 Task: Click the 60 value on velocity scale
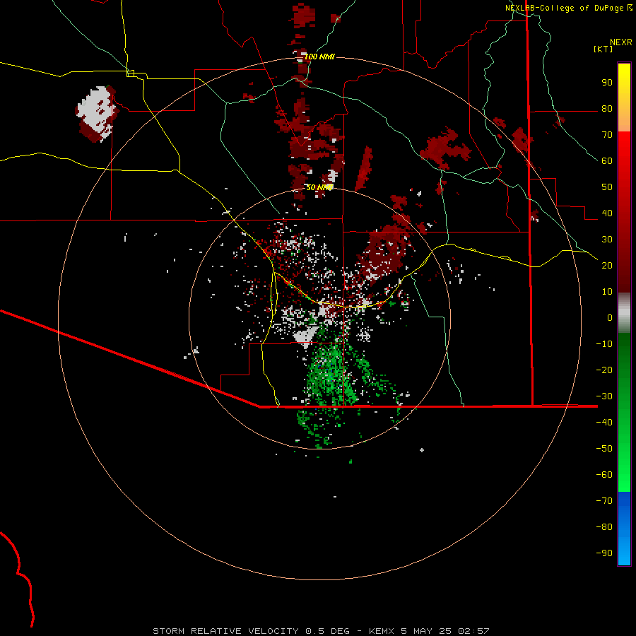pos(607,161)
